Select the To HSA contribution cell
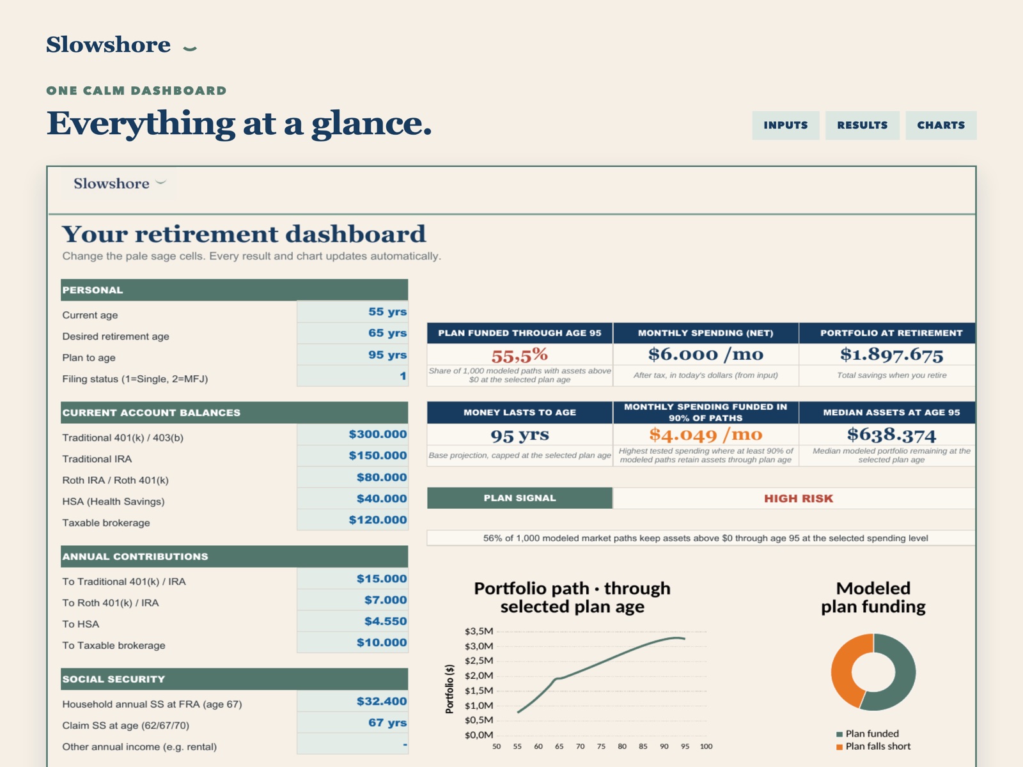The image size is (1023, 767). tap(352, 621)
